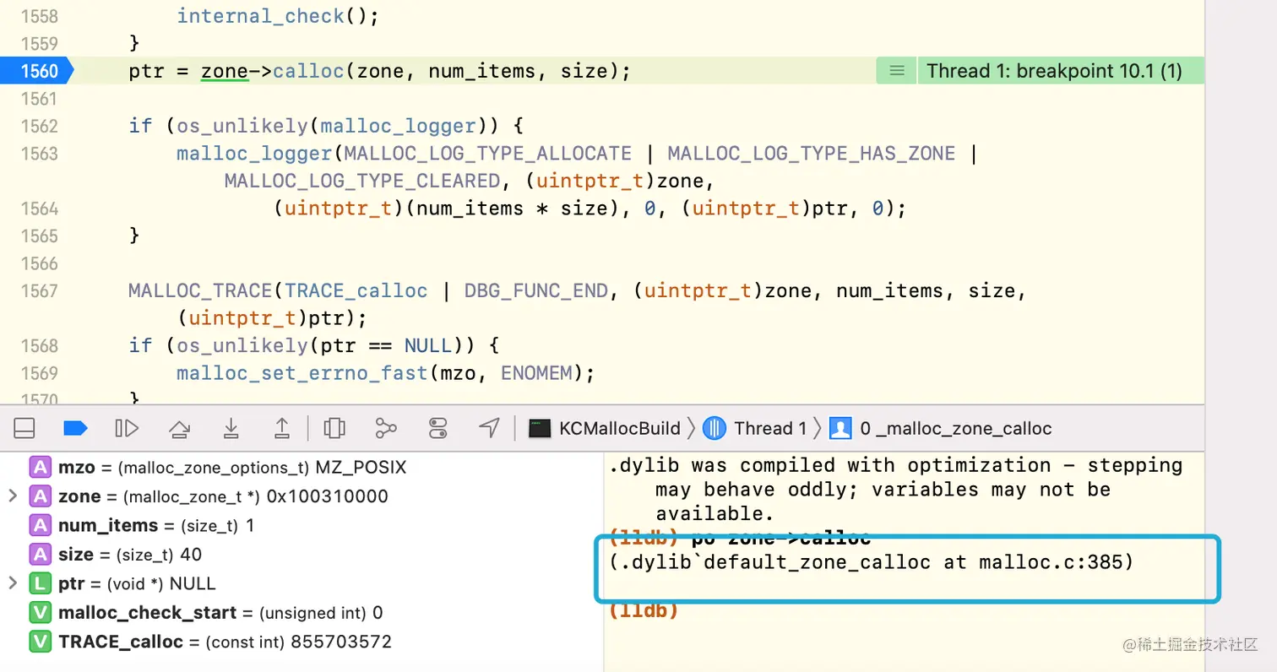
Task: Click the green icon beside TRACE_calloc
Action: [40, 641]
